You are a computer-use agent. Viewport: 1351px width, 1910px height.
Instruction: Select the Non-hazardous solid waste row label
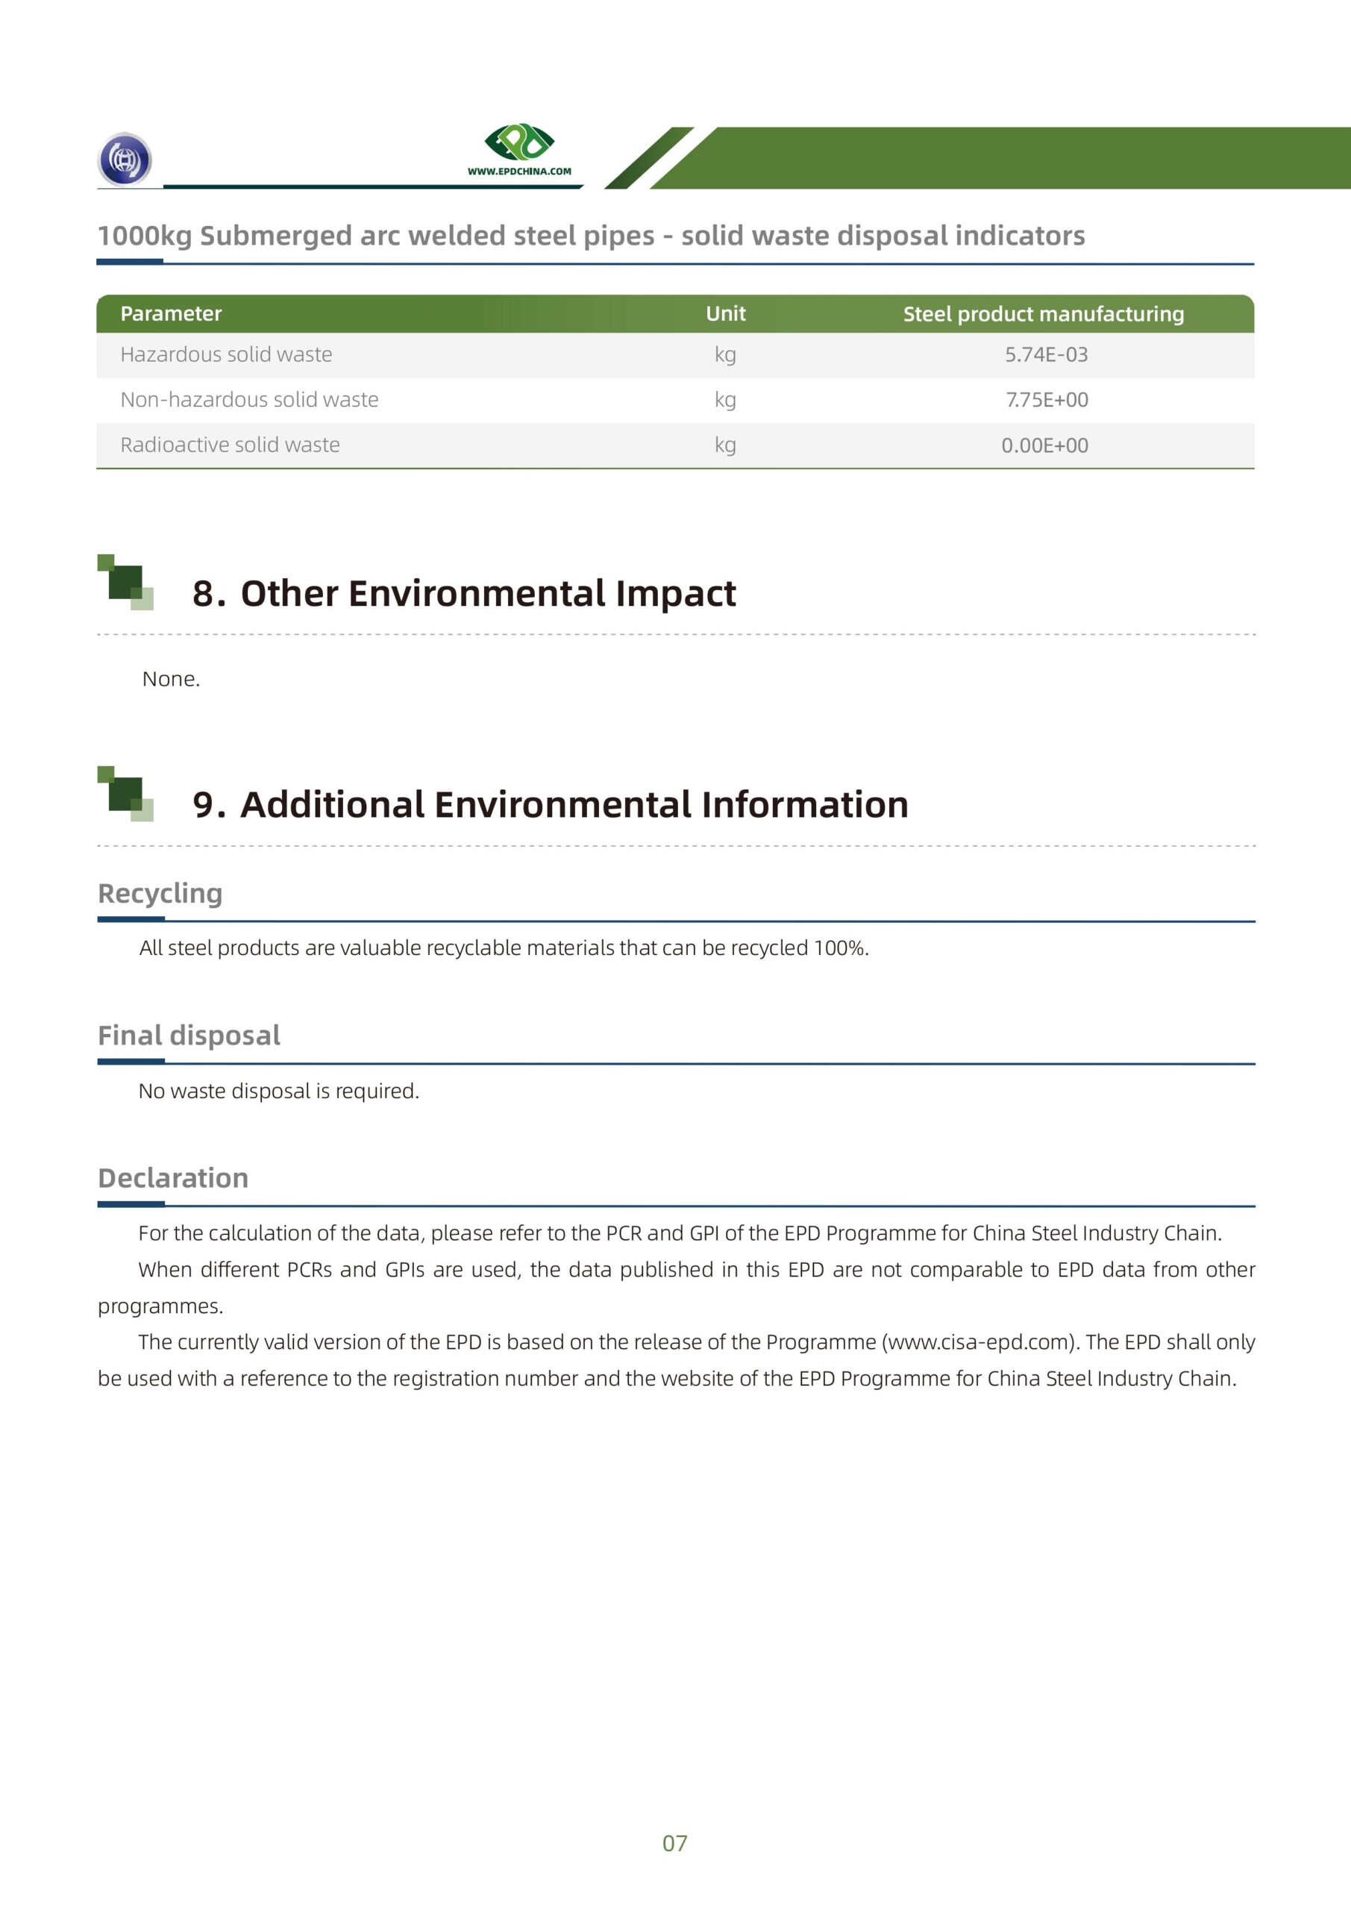pyautogui.click(x=250, y=400)
